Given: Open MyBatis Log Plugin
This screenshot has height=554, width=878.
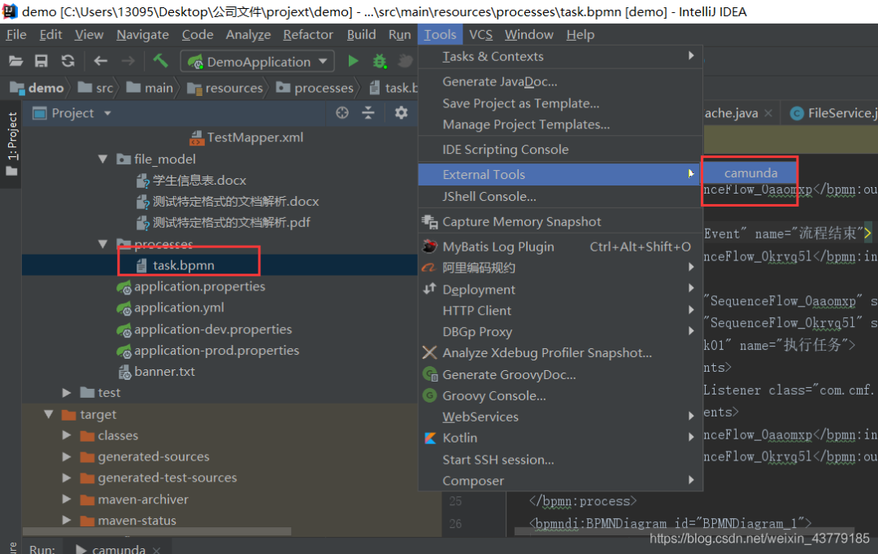Looking at the screenshot, I should (x=560, y=247).
